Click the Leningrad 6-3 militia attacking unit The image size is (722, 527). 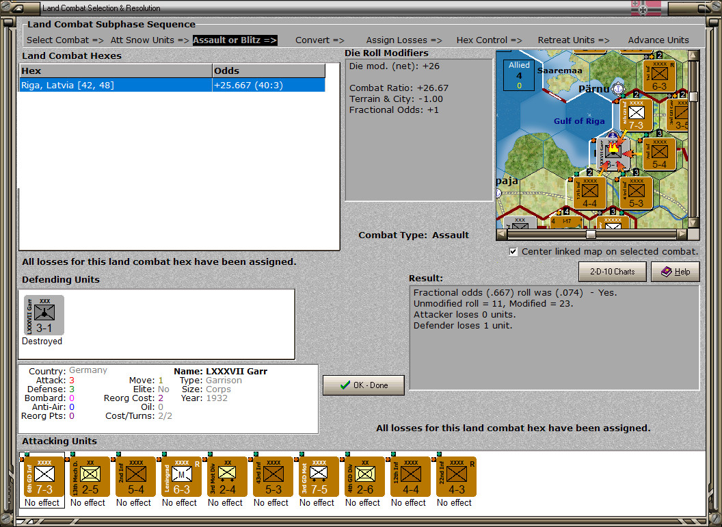181,476
